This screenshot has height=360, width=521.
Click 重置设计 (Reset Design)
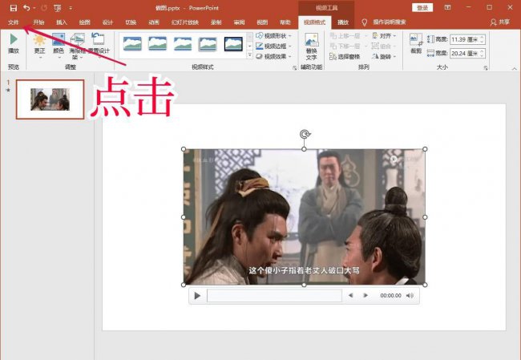coord(99,44)
